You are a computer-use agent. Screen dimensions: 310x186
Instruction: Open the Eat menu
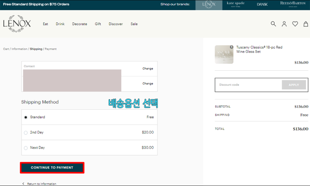pos(46,24)
